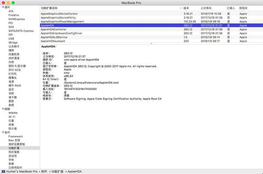Sort the table by the 版本 column
The width and height of the screenshot is (263, 174).
187,8
